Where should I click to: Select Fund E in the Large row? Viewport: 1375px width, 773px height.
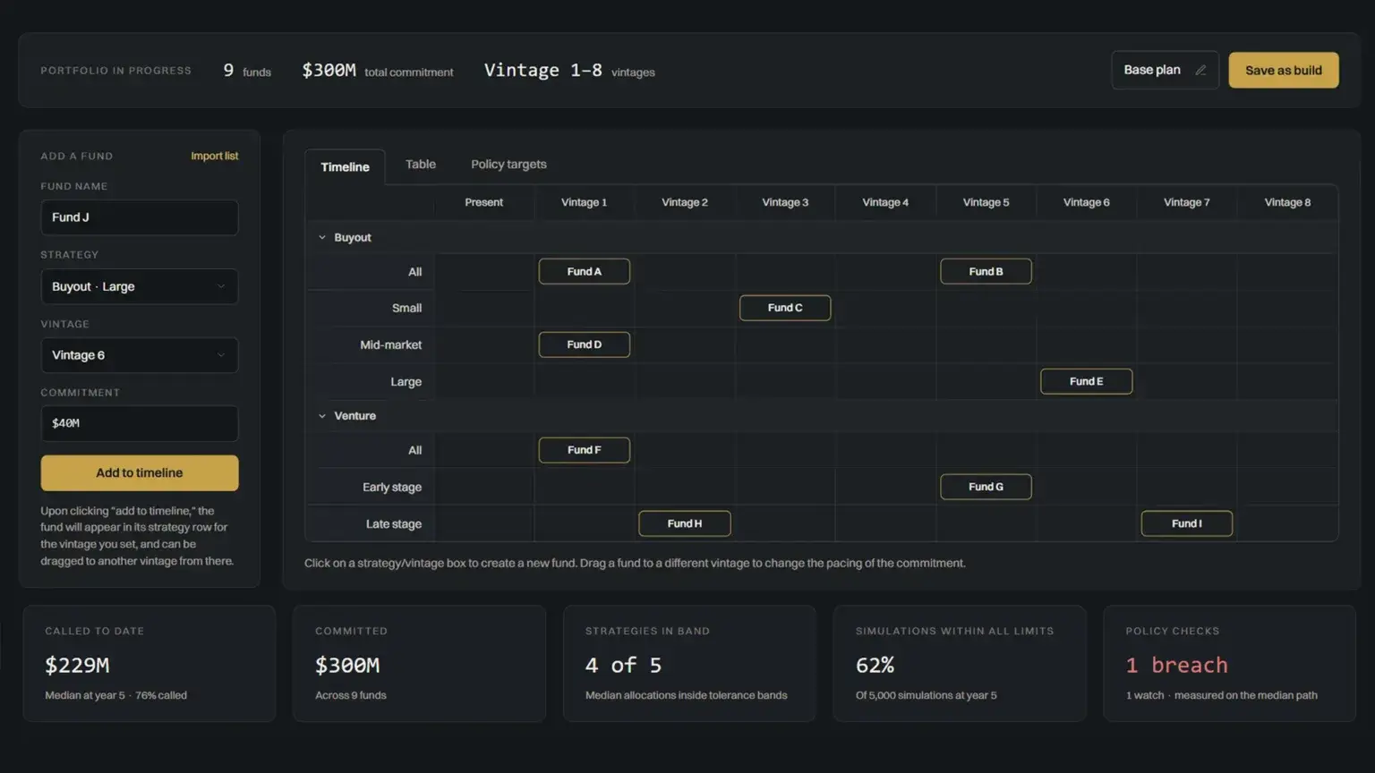(x=1086, y=381)
